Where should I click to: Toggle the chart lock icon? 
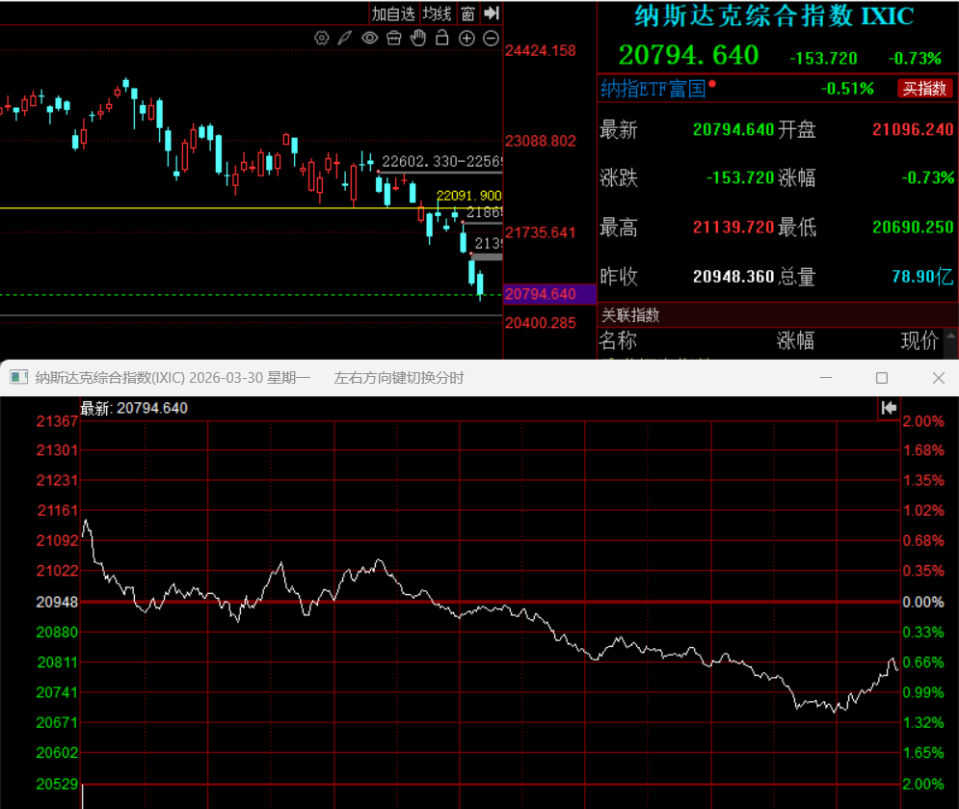pos(441,38)
